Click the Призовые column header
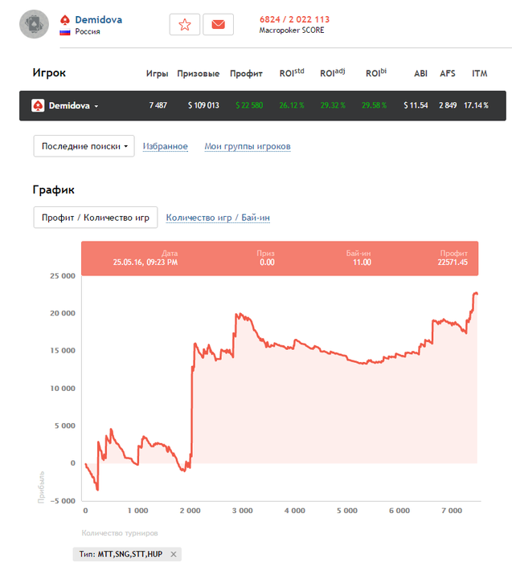This screenshot has height=562, width=512. pyautogui.click(x=198, y=74)
